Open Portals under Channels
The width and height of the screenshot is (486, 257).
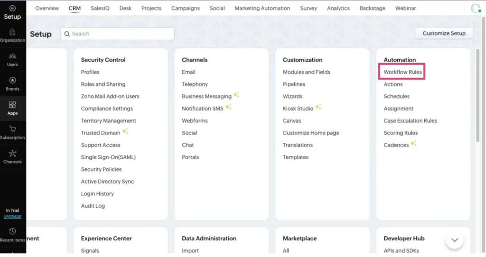[190, 157]
